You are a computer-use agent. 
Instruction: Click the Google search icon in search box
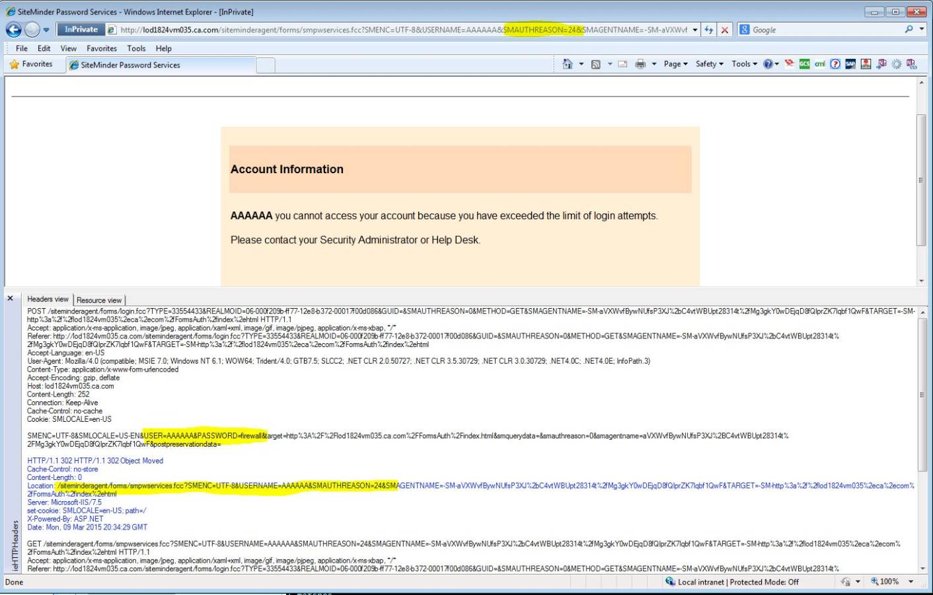745,29
